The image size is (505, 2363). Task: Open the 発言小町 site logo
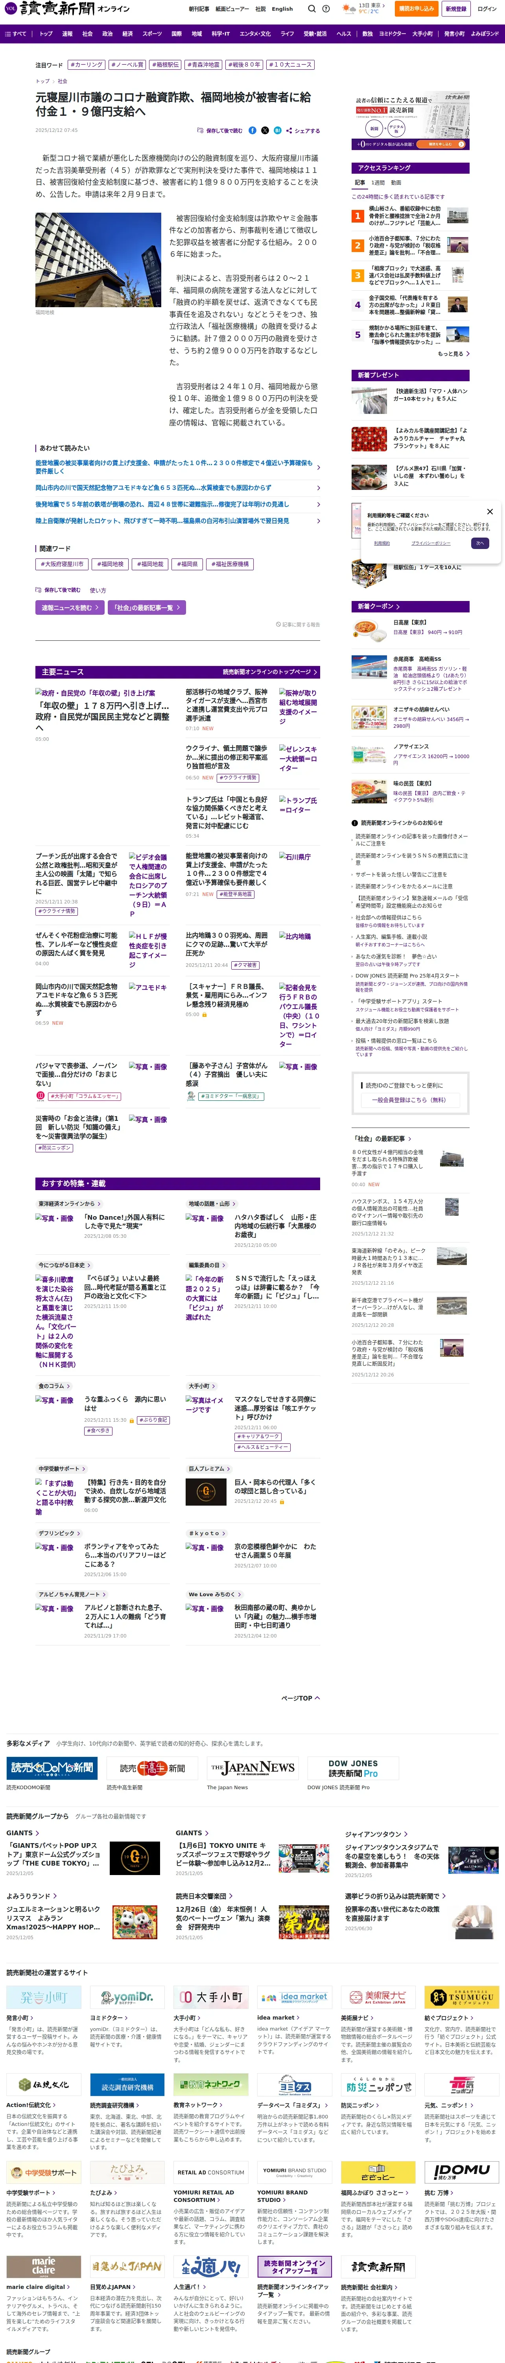tap(44, 1997)
